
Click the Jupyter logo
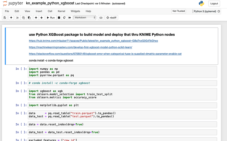[x=13, y=3]
